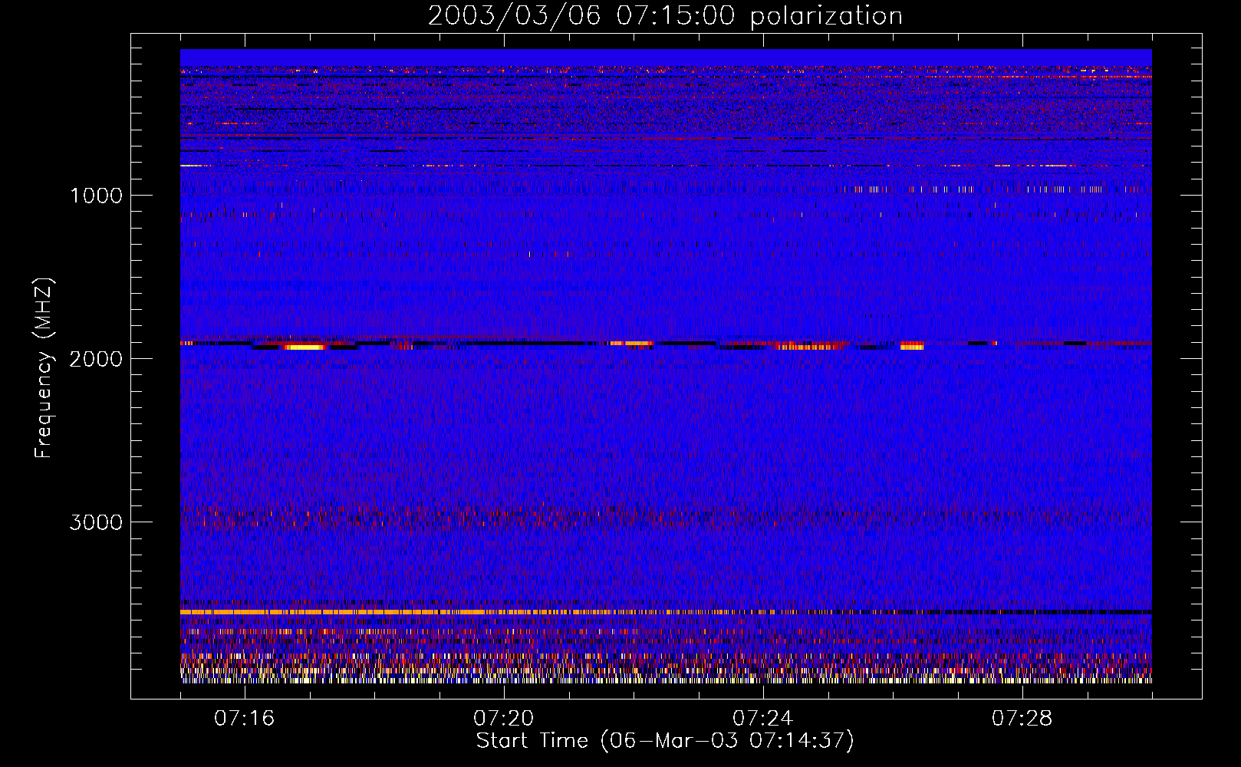This screenshot has width=1241, height=767.
Task: Click the 'Frequency (MHZ)' axis title
Action: pos(44,368)
